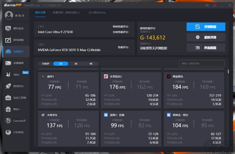Click the 169 FPS estimated value

click(x=207, y=87)
